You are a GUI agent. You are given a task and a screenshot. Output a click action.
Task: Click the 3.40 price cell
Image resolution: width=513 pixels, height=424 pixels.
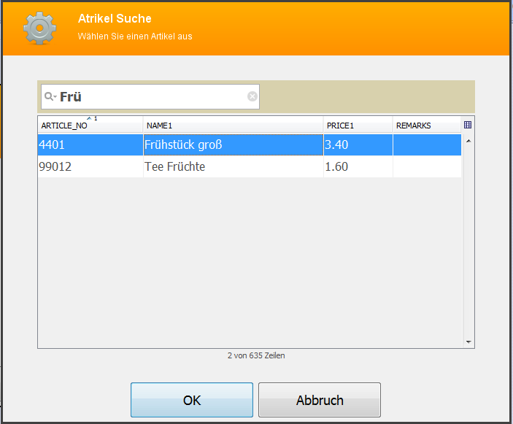[358, 144]
